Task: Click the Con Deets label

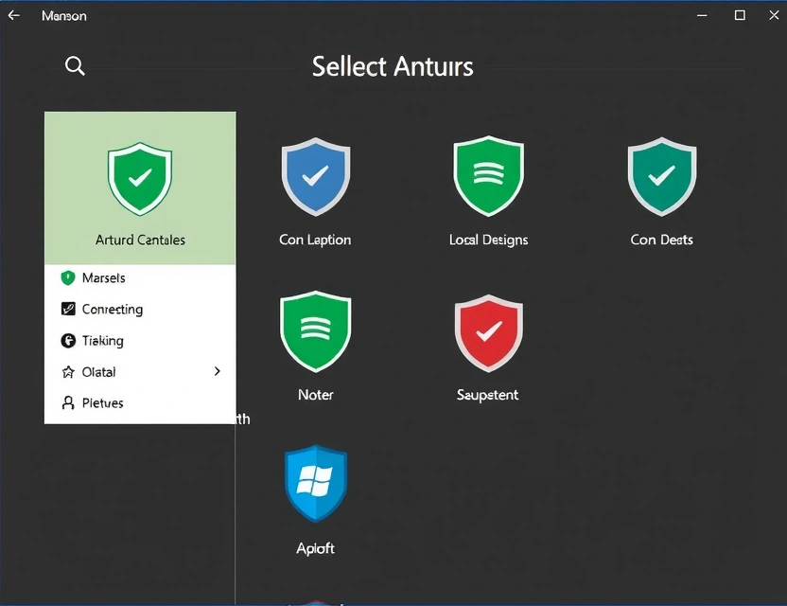Action: [661, 240]
